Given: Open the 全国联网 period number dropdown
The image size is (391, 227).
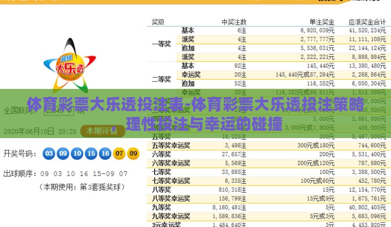Looking at the screenshot, I should (59, 110).
